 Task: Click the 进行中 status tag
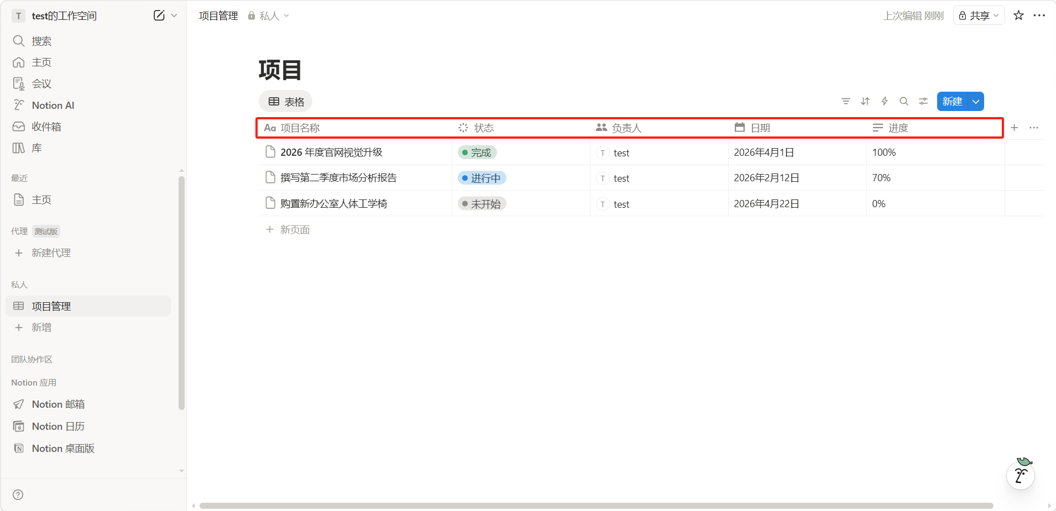[x=482, y=178]
